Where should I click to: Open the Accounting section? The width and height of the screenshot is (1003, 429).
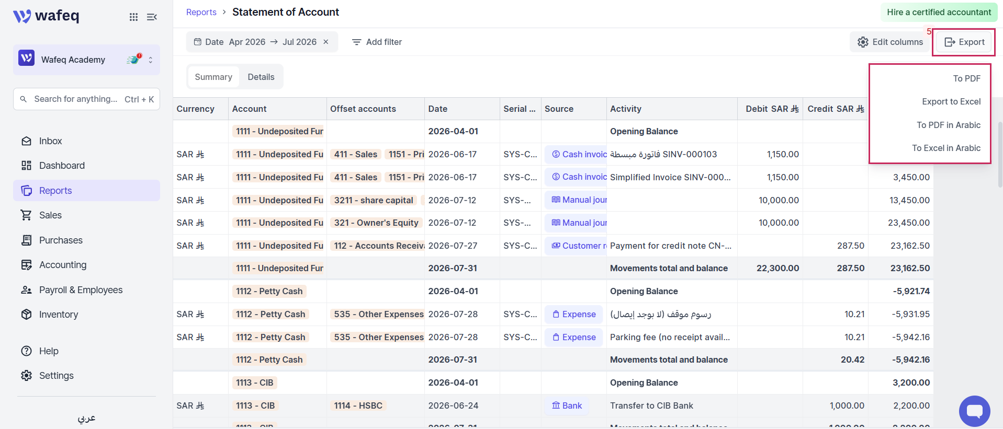click(x=63, y=265)
